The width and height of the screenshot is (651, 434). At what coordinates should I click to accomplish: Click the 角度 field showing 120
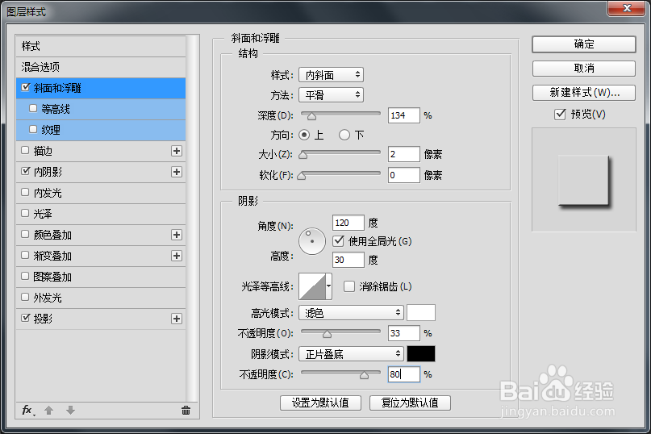coord(348,223)
